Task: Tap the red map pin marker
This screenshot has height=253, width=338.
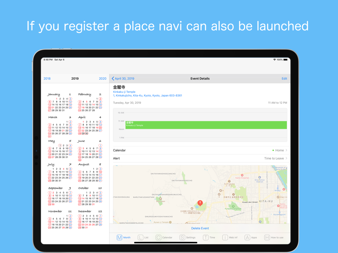Action: tap(200, 203)
